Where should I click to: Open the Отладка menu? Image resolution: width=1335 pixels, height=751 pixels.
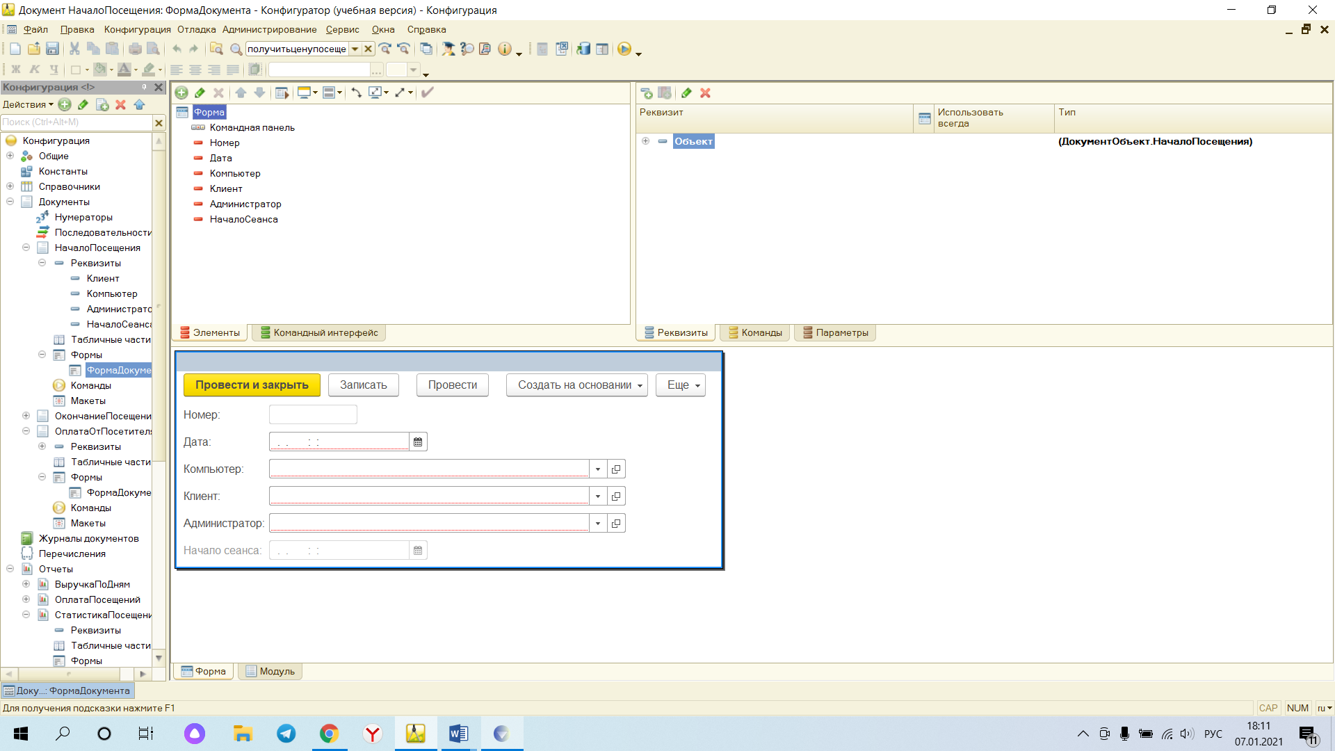pos(196,29)
